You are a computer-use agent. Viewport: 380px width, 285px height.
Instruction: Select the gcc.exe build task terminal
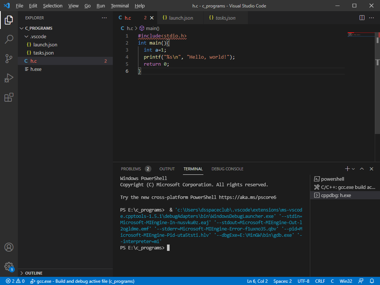pyautogui.click(x=345, y=187)
